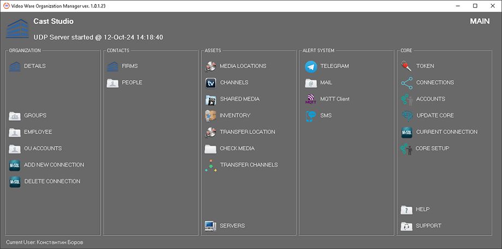Viewport: 502px width, 249px height.
Task: Open the CURRENT CONNECTION label
Action: point(447,132)
